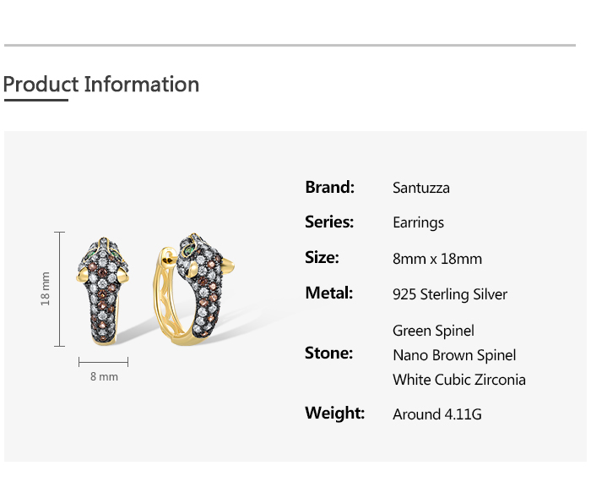Select the left front-view earring image

click(x=103, y=288)
